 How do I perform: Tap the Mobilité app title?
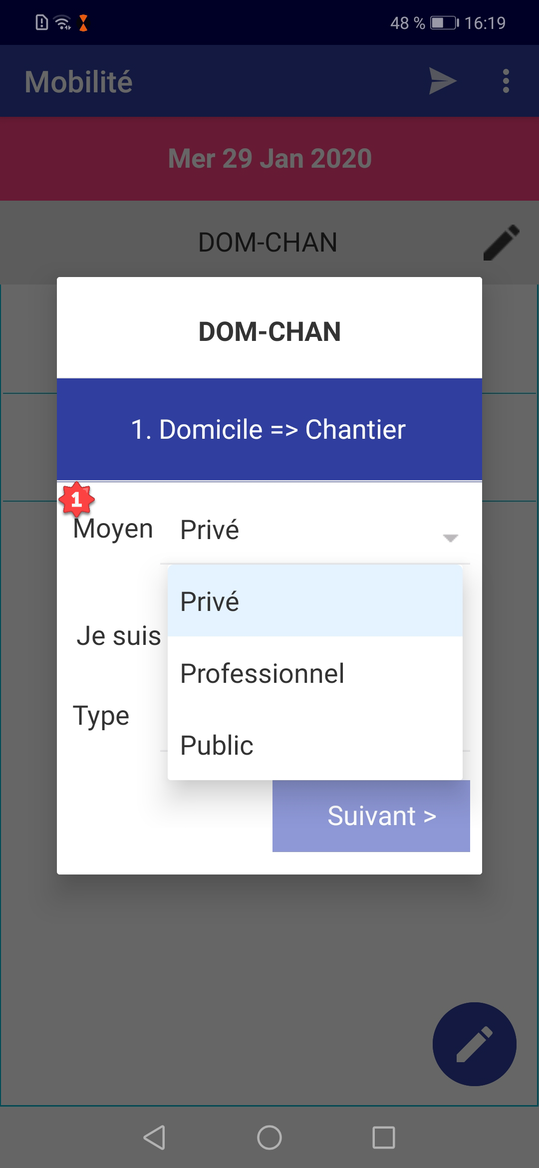pos(79,81)
